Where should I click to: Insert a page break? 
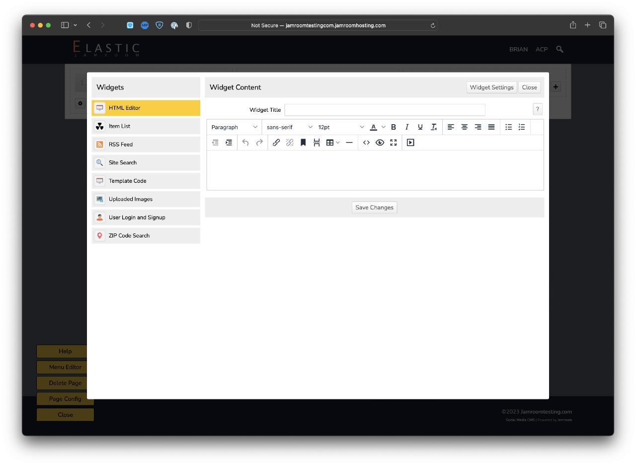(x=317, y=143)
